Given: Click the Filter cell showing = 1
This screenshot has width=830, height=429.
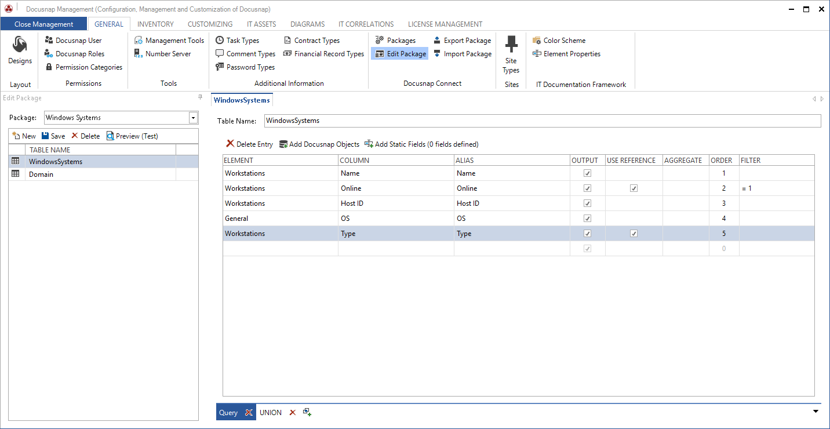Looking at the screenshot, I should coord(777,188).
